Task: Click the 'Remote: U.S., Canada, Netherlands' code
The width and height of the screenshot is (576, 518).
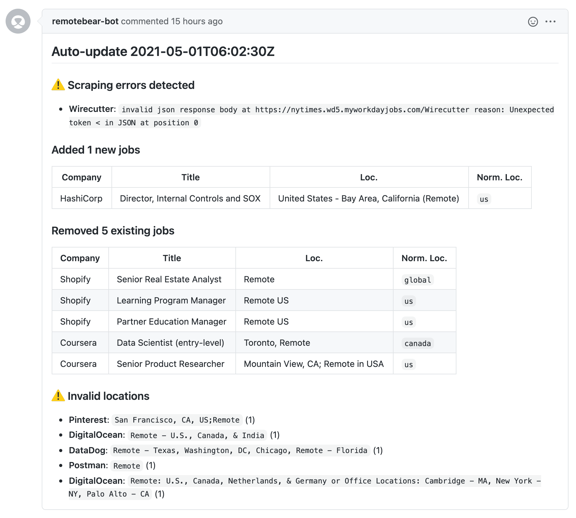Action: tap(305, 487)
